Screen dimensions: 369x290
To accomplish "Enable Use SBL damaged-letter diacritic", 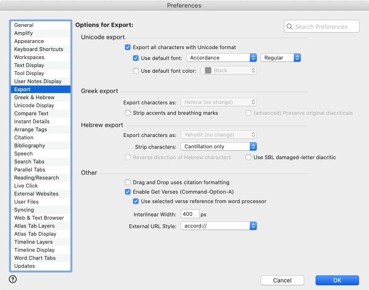I will point(248,157).
